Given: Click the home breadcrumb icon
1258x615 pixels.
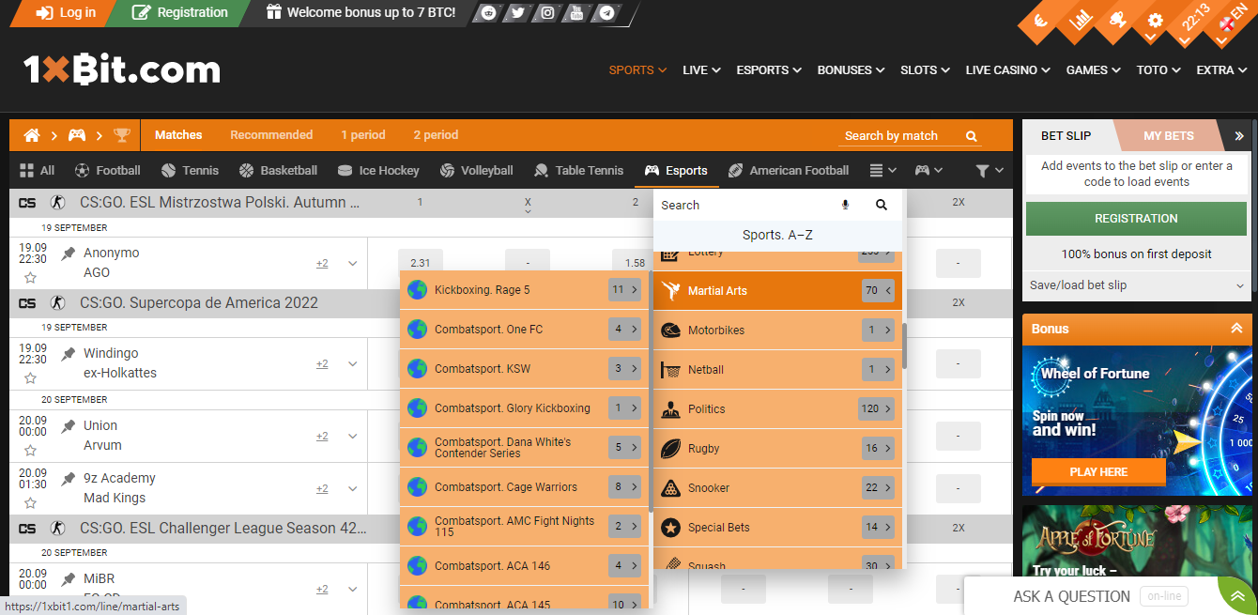Looking at the screenshot, I should click(x=31, y=135).
